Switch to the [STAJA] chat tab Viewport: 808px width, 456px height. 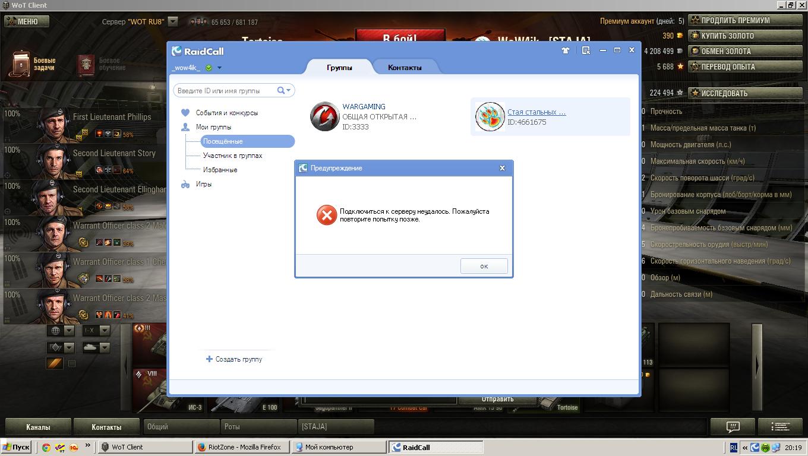point(336,427)
